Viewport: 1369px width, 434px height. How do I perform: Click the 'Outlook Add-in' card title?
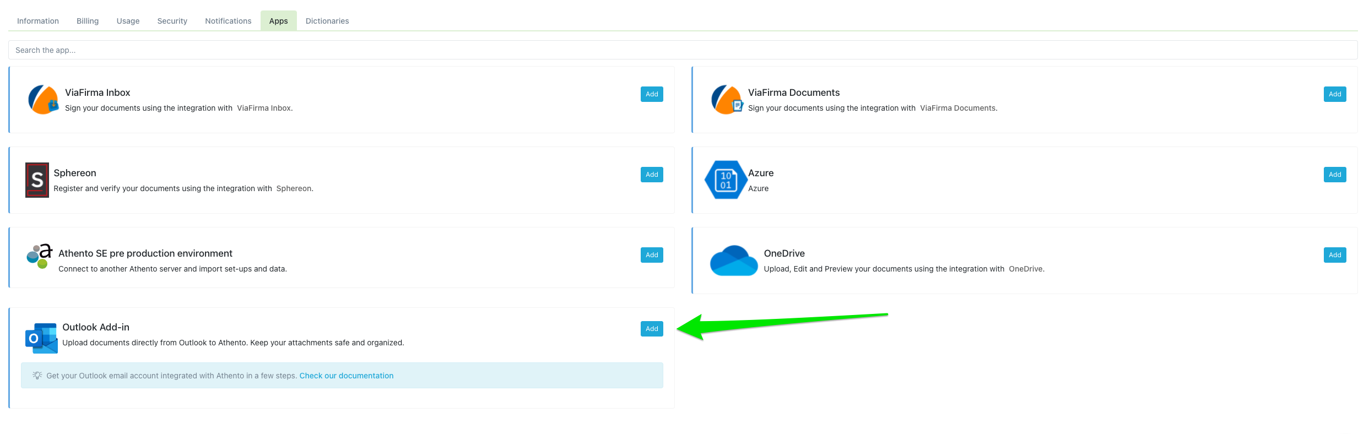96,327
